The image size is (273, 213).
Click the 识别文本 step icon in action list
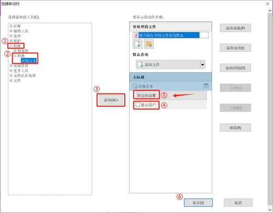[135, 86]
